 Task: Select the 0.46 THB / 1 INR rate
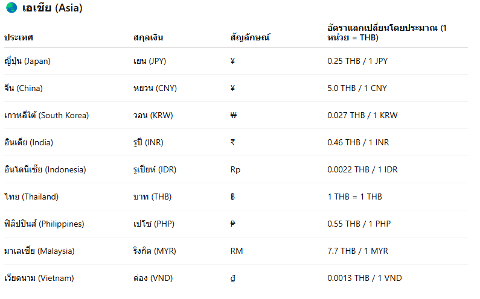pyautogui.click(x=358, y=143)
